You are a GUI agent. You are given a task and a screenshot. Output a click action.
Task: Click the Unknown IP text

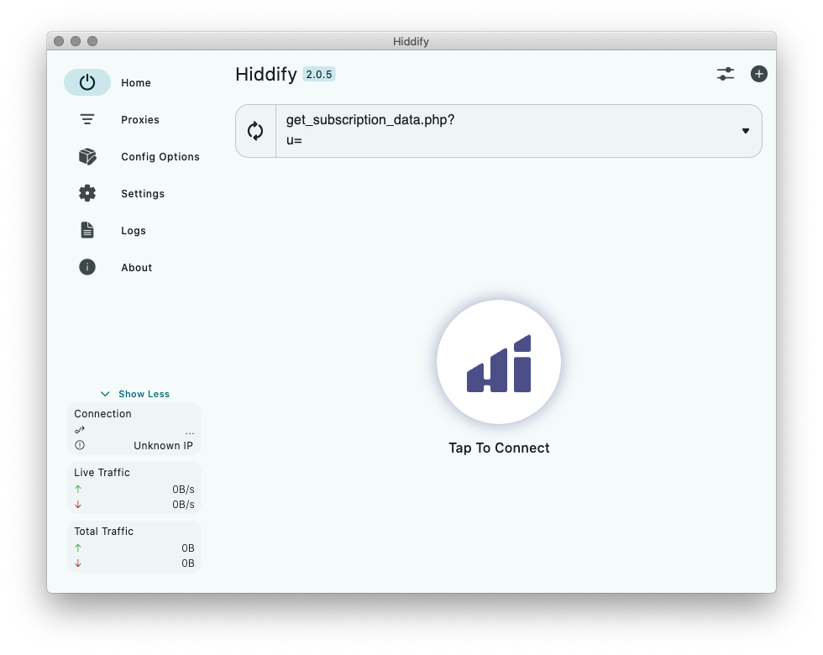163,446
